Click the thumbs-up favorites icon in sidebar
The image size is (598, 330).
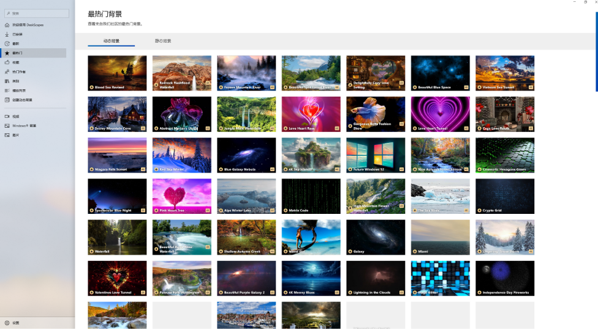coord(7,62)
